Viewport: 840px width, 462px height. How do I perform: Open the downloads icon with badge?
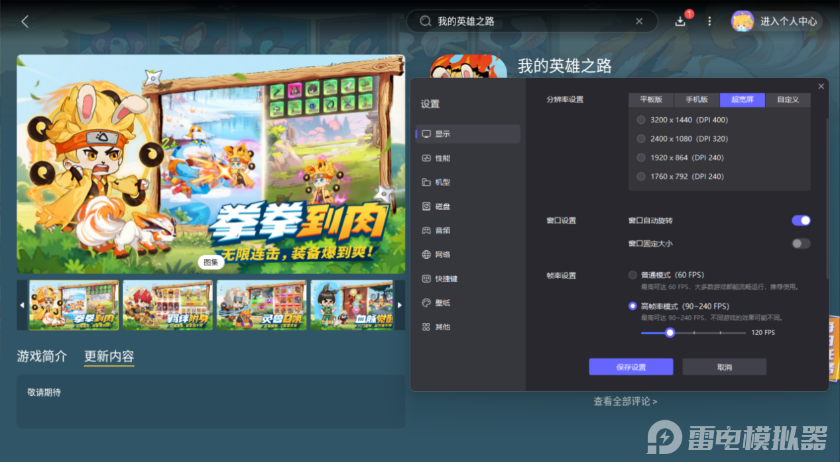click(680, 21)
